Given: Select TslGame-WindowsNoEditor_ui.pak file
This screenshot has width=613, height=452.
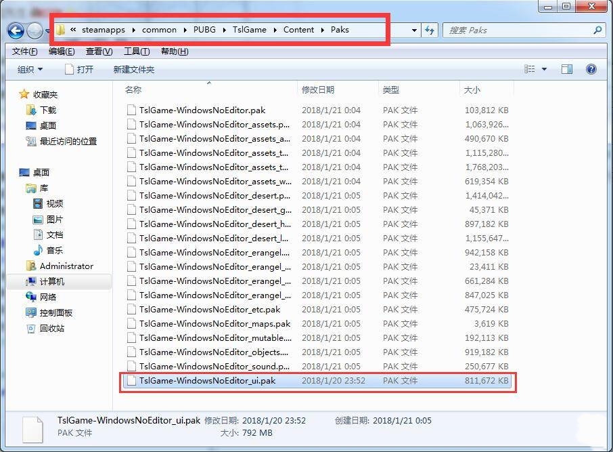Looking at the screenshot, I should [x=317, y=381].
